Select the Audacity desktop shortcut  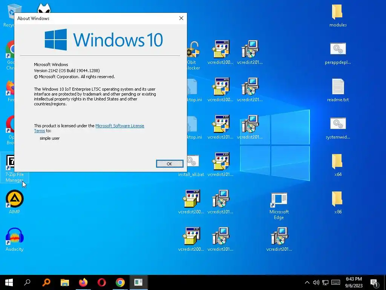coord(15,239)
